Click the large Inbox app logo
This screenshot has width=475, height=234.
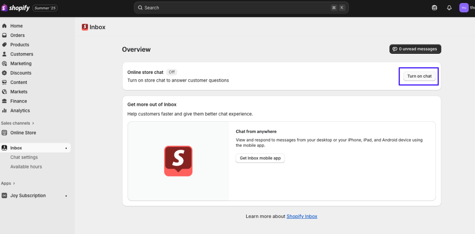pyautogui.click(x=178, y=161)
